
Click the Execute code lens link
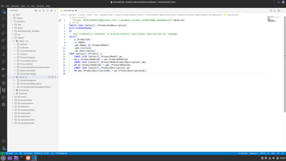coord(75,23)
